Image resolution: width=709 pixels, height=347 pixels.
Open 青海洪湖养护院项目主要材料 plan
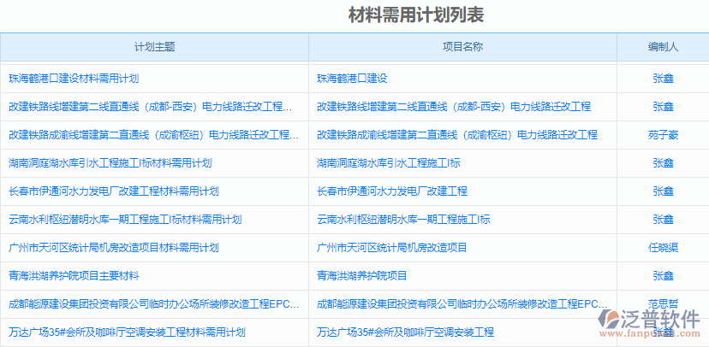(x=74, y=276)
